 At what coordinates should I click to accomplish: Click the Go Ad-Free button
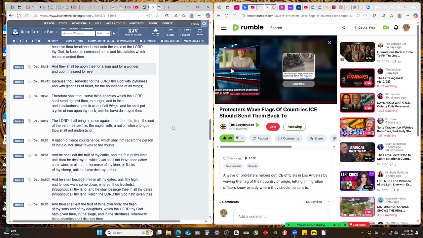365,28
